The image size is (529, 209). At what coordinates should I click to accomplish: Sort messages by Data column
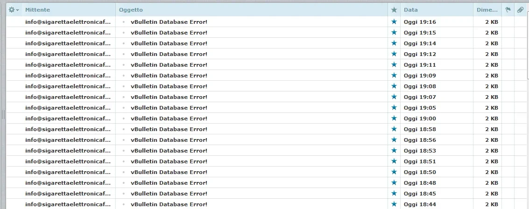[x=410, y=10]
